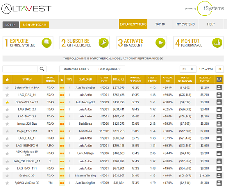Open chart icon for BoloniaV1r1_A DAX
227x186 pixels.
pos(62,88)
